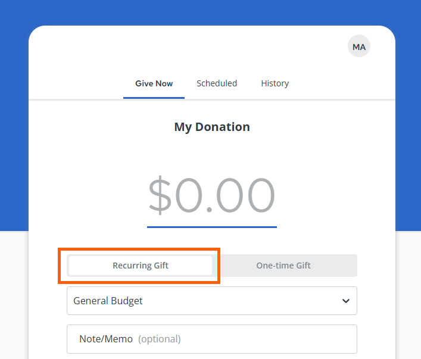The width and height of the screenshot is (421, 359).
Task: View the History tab
Action: pos(275,83)
